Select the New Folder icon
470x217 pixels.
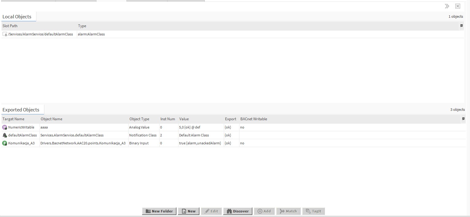[148, 211]
